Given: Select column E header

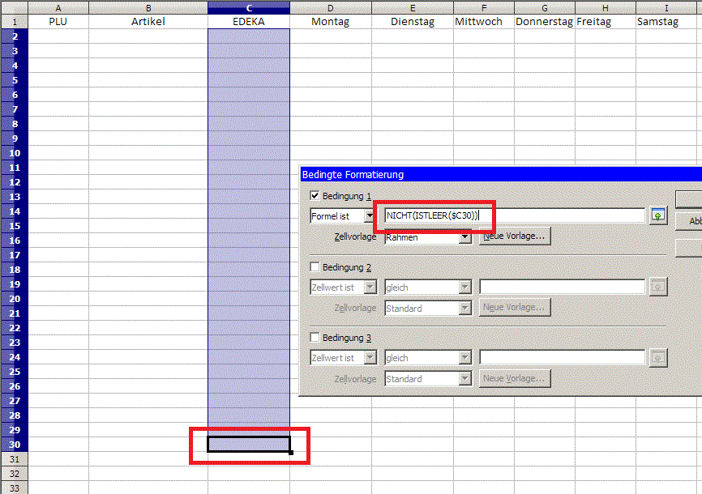Looking at the screenshot, I should (413, 7).
